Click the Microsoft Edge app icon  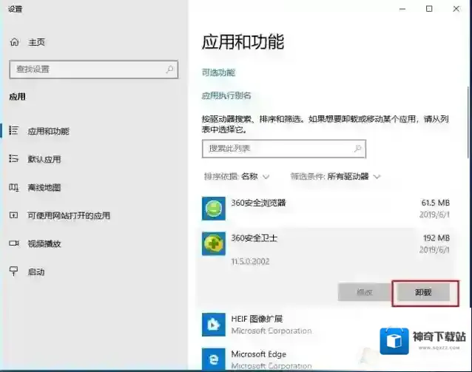click(213, 359)
